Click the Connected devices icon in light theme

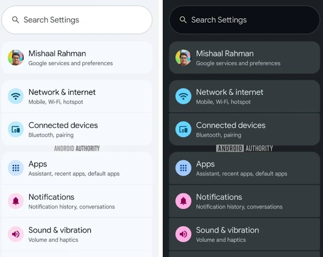(x=16, y=129)
